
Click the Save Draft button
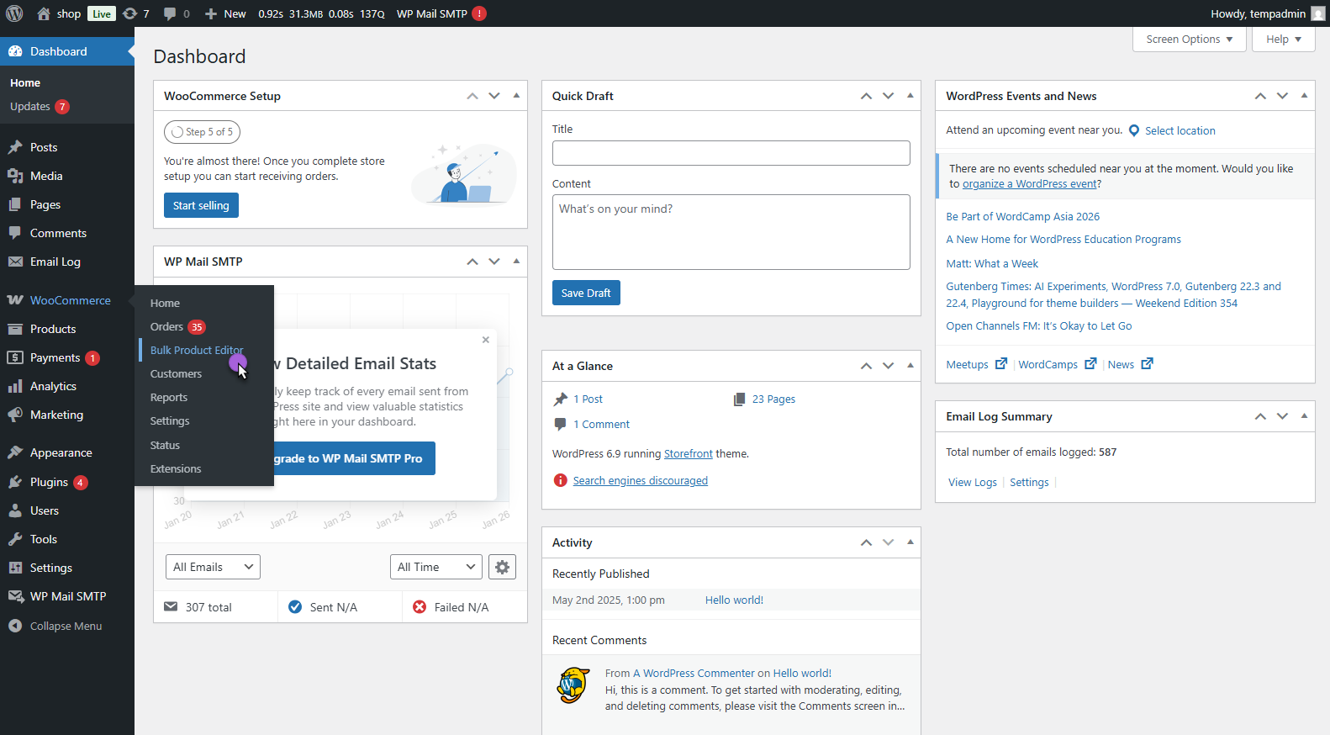pos(586,293)
